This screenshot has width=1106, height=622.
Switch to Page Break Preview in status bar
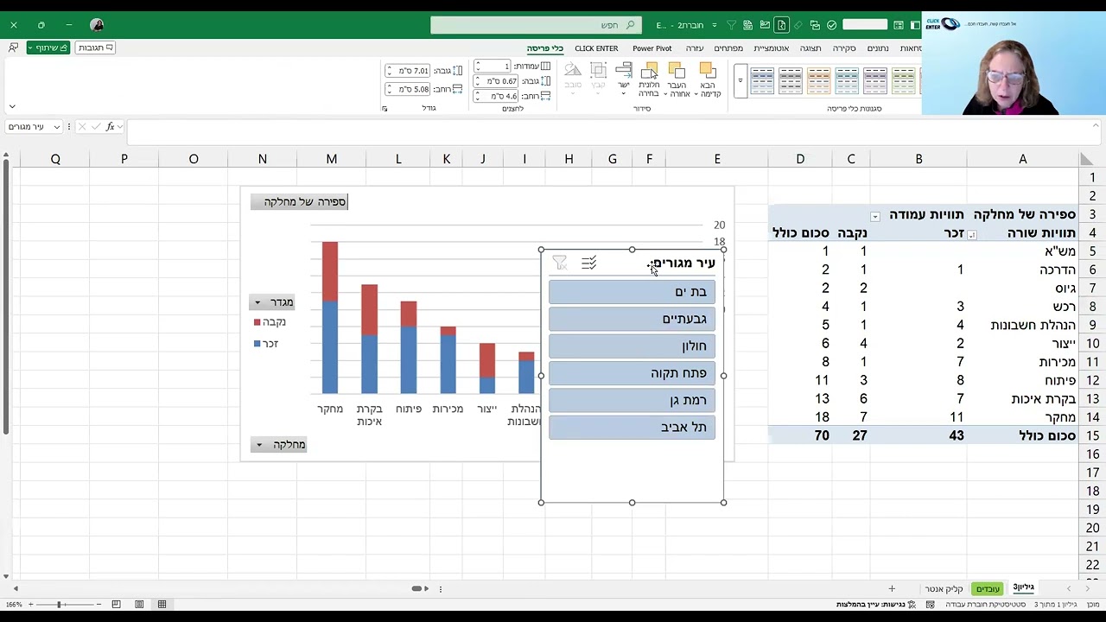click(116, 605)
